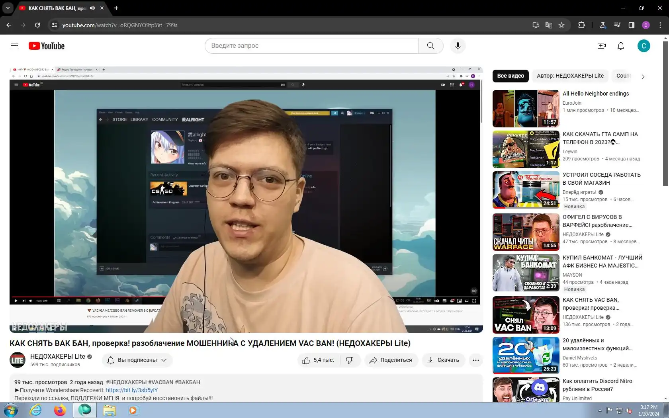Open the Daniel Myslivets channel link

580,358
